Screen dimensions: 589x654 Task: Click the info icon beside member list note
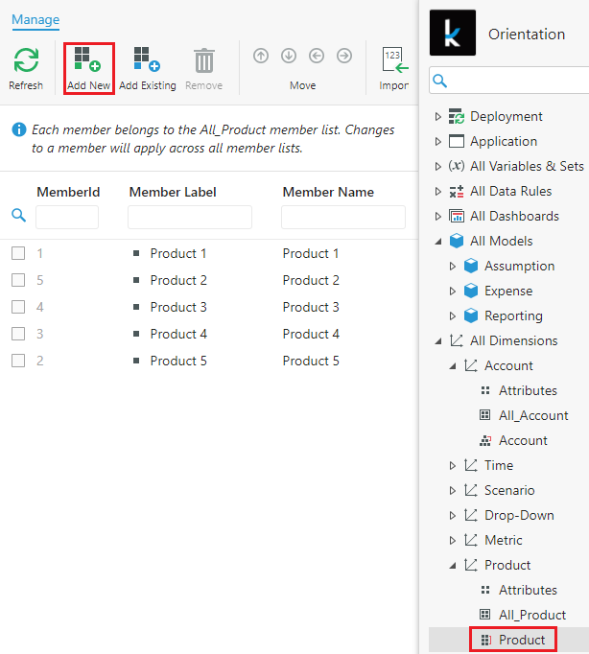coord(19,129)
